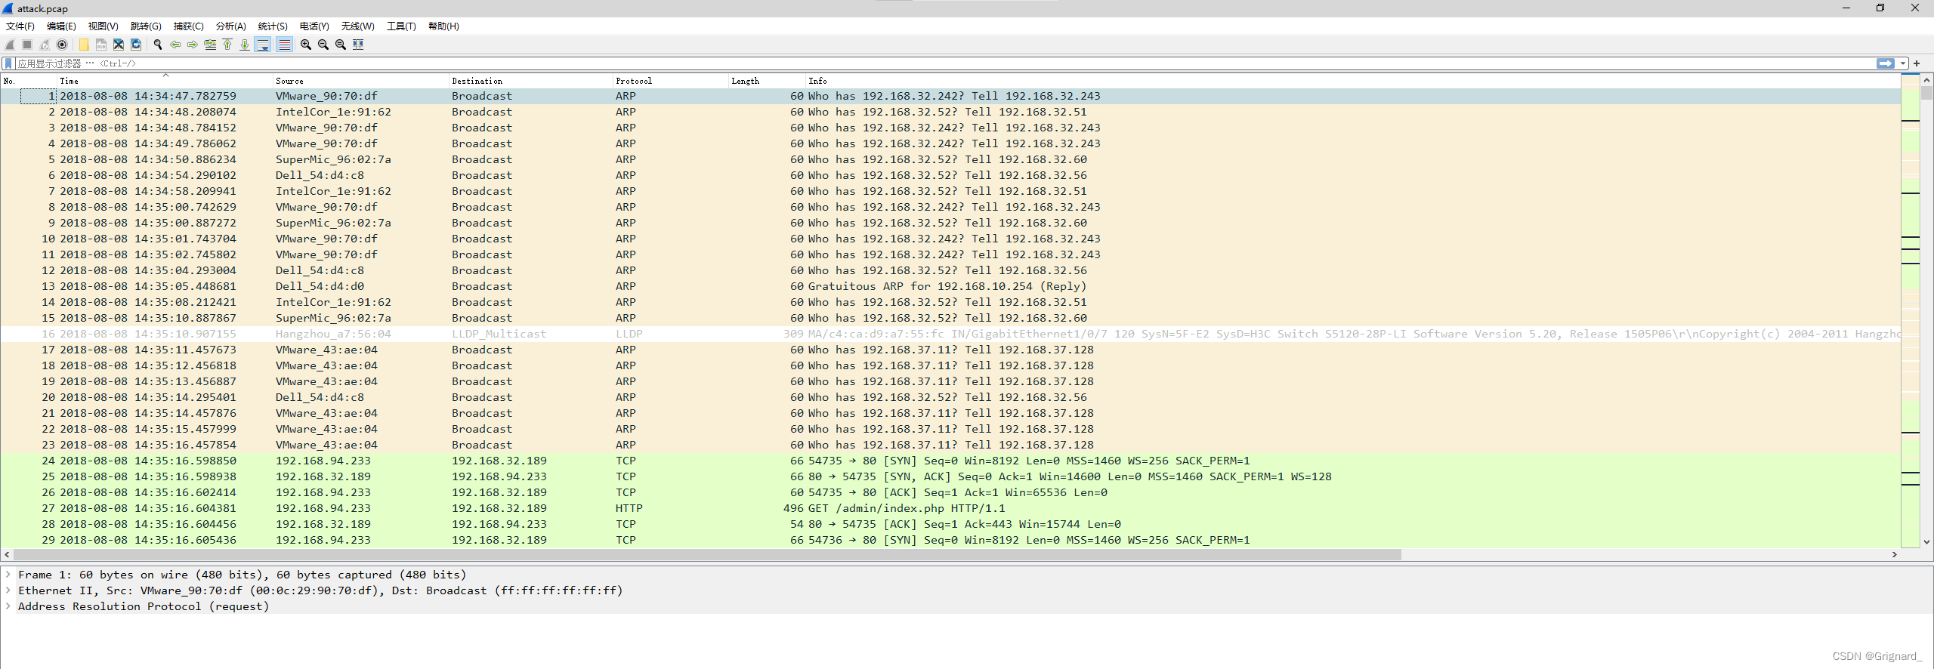Screen dimensions: 1934x669
Task: Select packet 29 TCP SYN 54736 row
Action: tap(950, 540)
